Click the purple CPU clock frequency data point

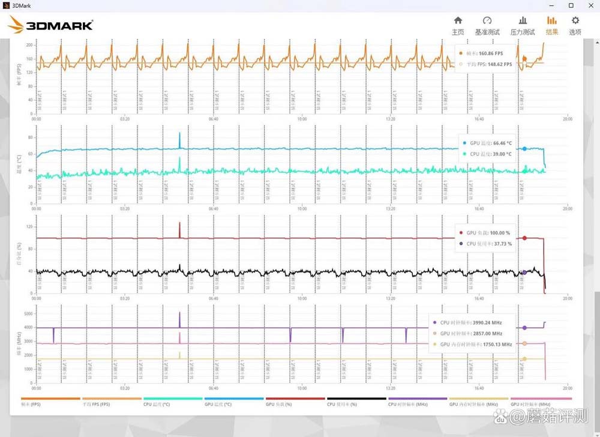(524, 328)
